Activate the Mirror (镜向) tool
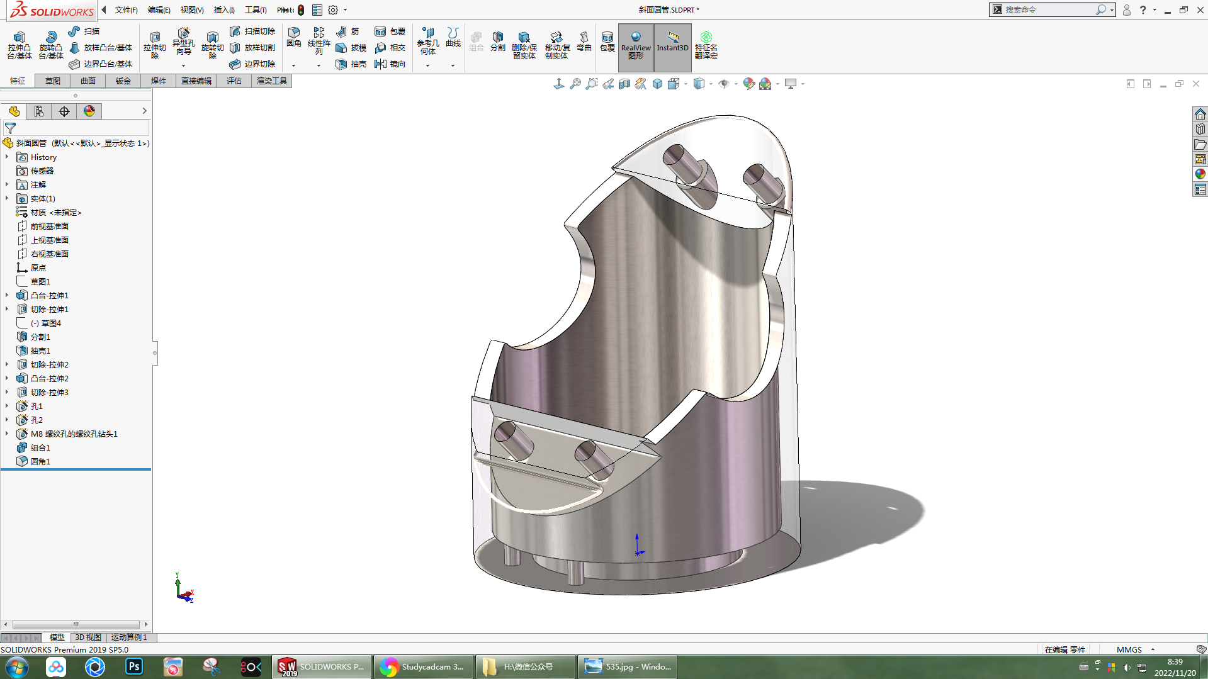 pos(390,64)
